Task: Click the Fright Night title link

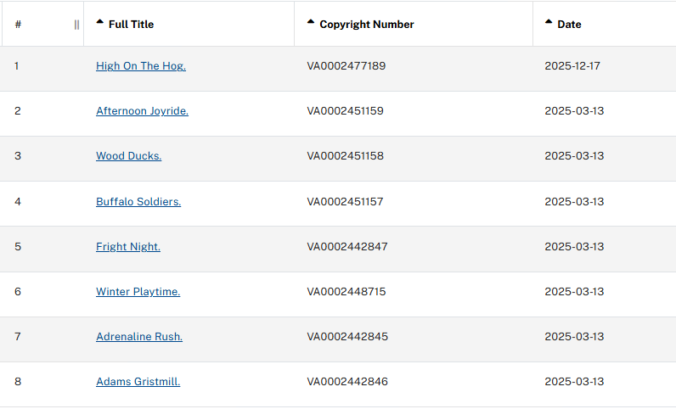Action: (127, 247)
